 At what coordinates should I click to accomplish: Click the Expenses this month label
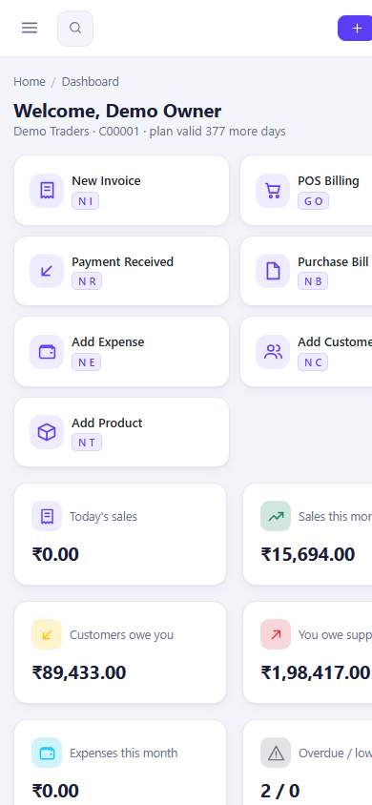click(x=124, y=753)
